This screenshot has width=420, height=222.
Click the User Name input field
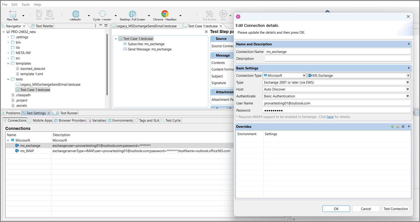pyautogui.click(x=336, y=103)
